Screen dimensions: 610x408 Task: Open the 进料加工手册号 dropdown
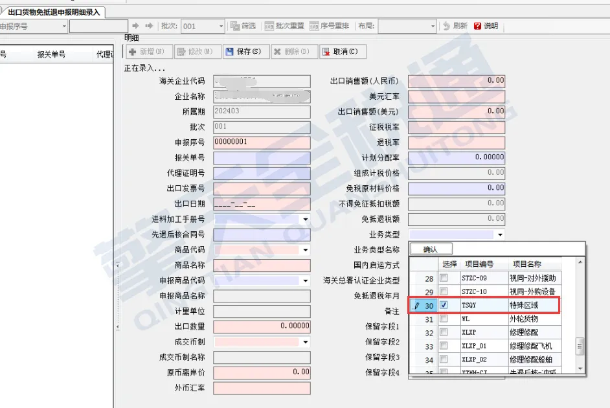coord(305,220)
